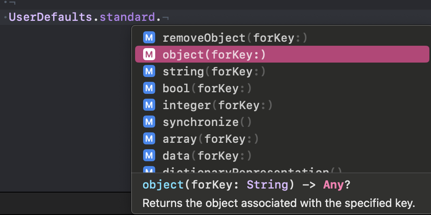
Task: Click method icon beside data(forKey:)
Action: [149, 156]
